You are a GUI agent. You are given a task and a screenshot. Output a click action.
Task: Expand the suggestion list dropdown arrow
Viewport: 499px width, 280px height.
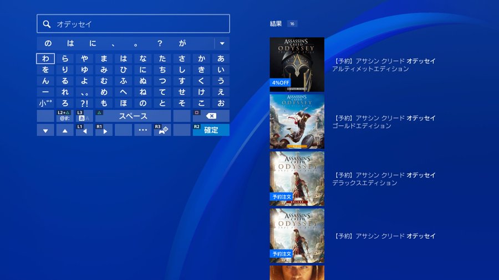[222, 44]
